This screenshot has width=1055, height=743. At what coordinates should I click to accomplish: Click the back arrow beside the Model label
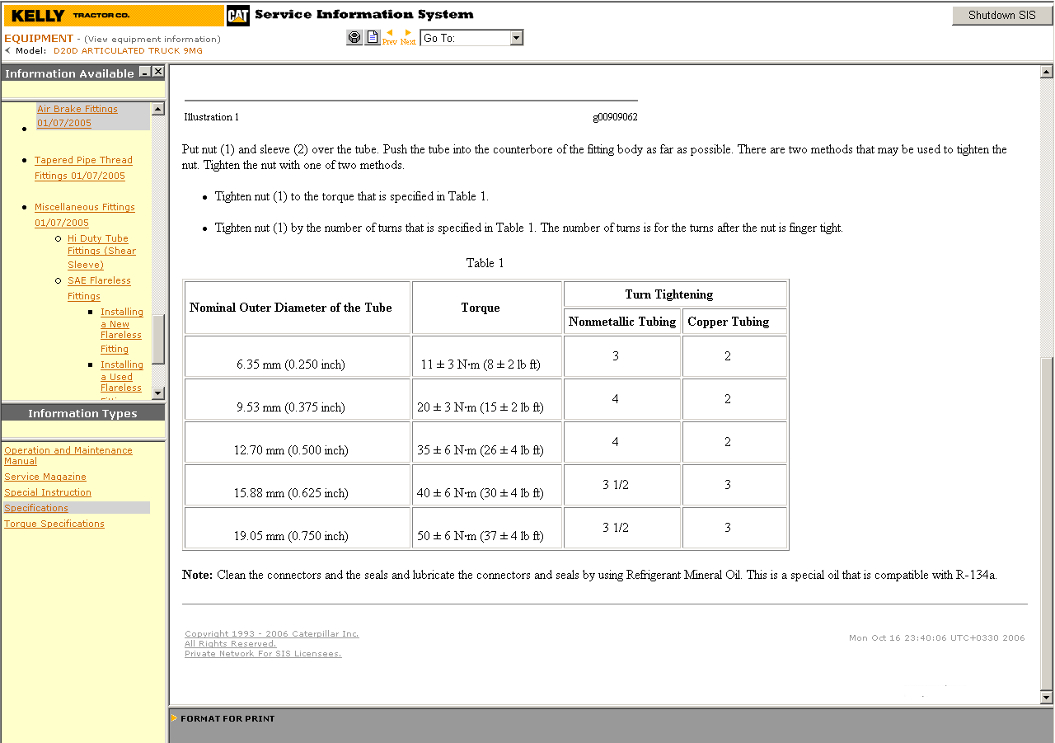(x=8, y=50)
